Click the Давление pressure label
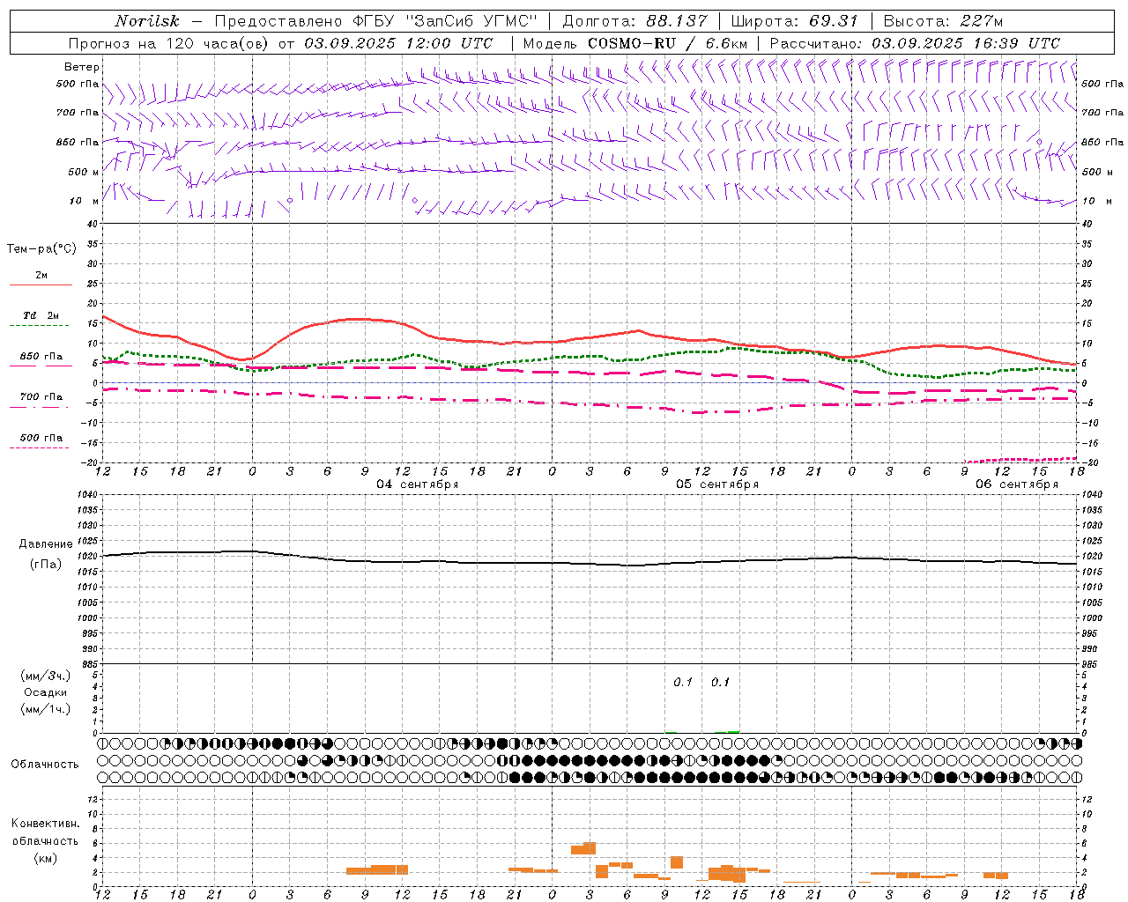The width and height of the screenshot is (1128, 902). click(x=46, y=544)
